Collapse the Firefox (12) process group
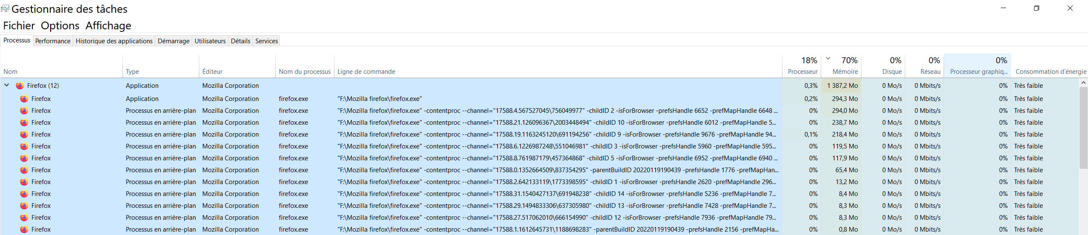Screen dimensions: 1088x235 click(7, 85)
